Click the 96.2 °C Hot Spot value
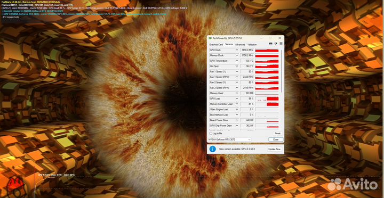This screenshot has width=384, height=198. 247,66
